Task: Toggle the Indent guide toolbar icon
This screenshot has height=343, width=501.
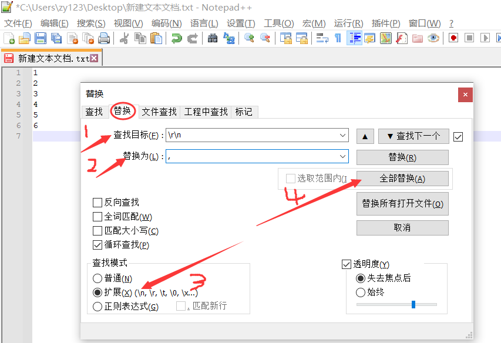Action: point(354,38)
